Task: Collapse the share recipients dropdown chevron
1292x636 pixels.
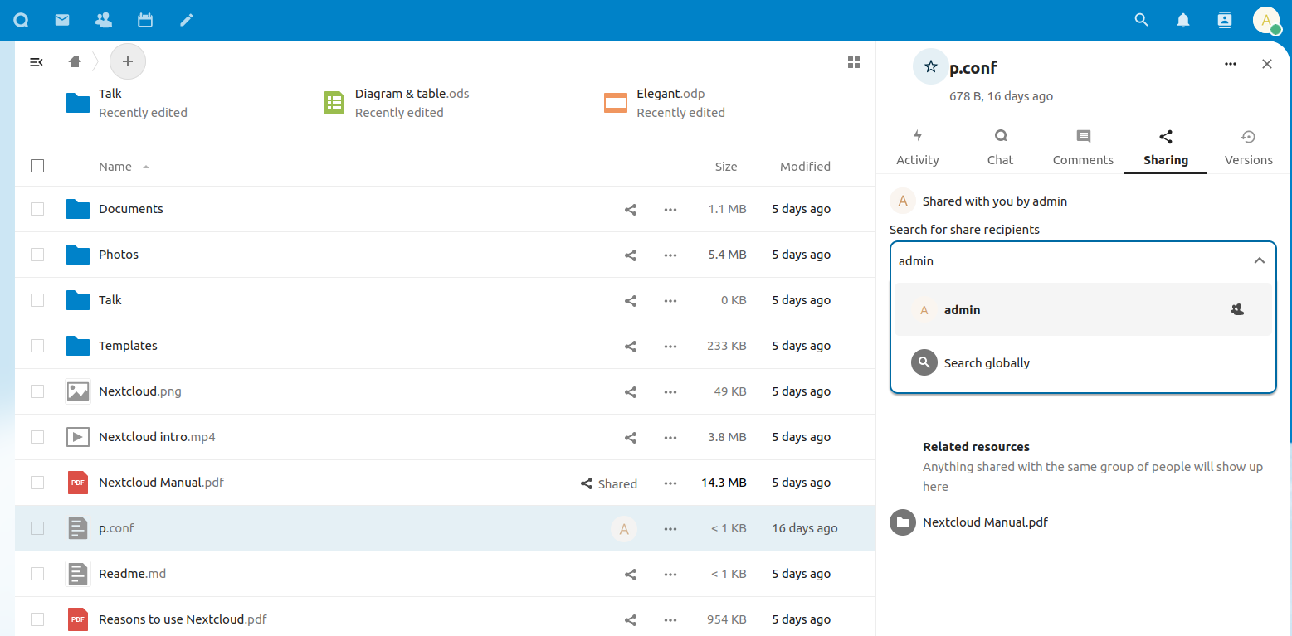Action: click(x=1259, y=260)
